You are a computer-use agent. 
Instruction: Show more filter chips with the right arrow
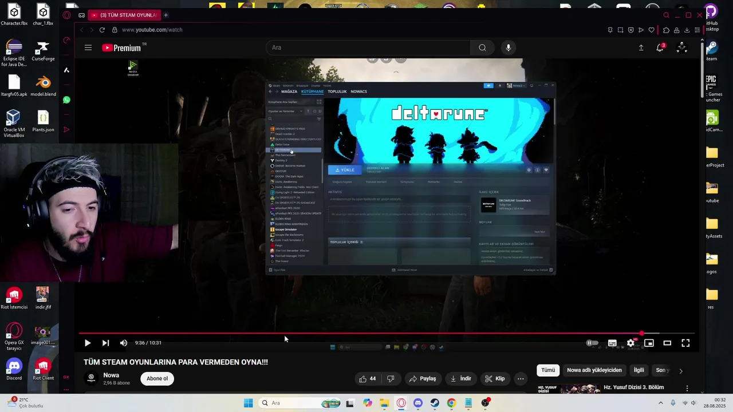click(681, 371)
